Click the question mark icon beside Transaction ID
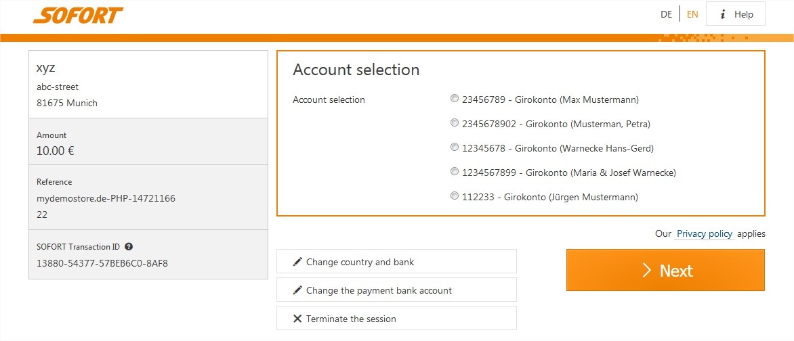The height and width of the screenshot is (341, 794). 129,247
